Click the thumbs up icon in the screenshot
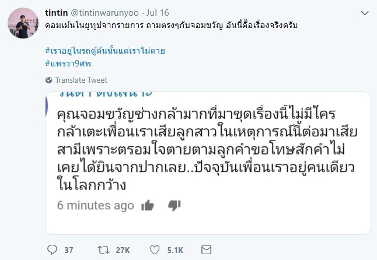This screenshot has width=377, height=260. point(148,205)
